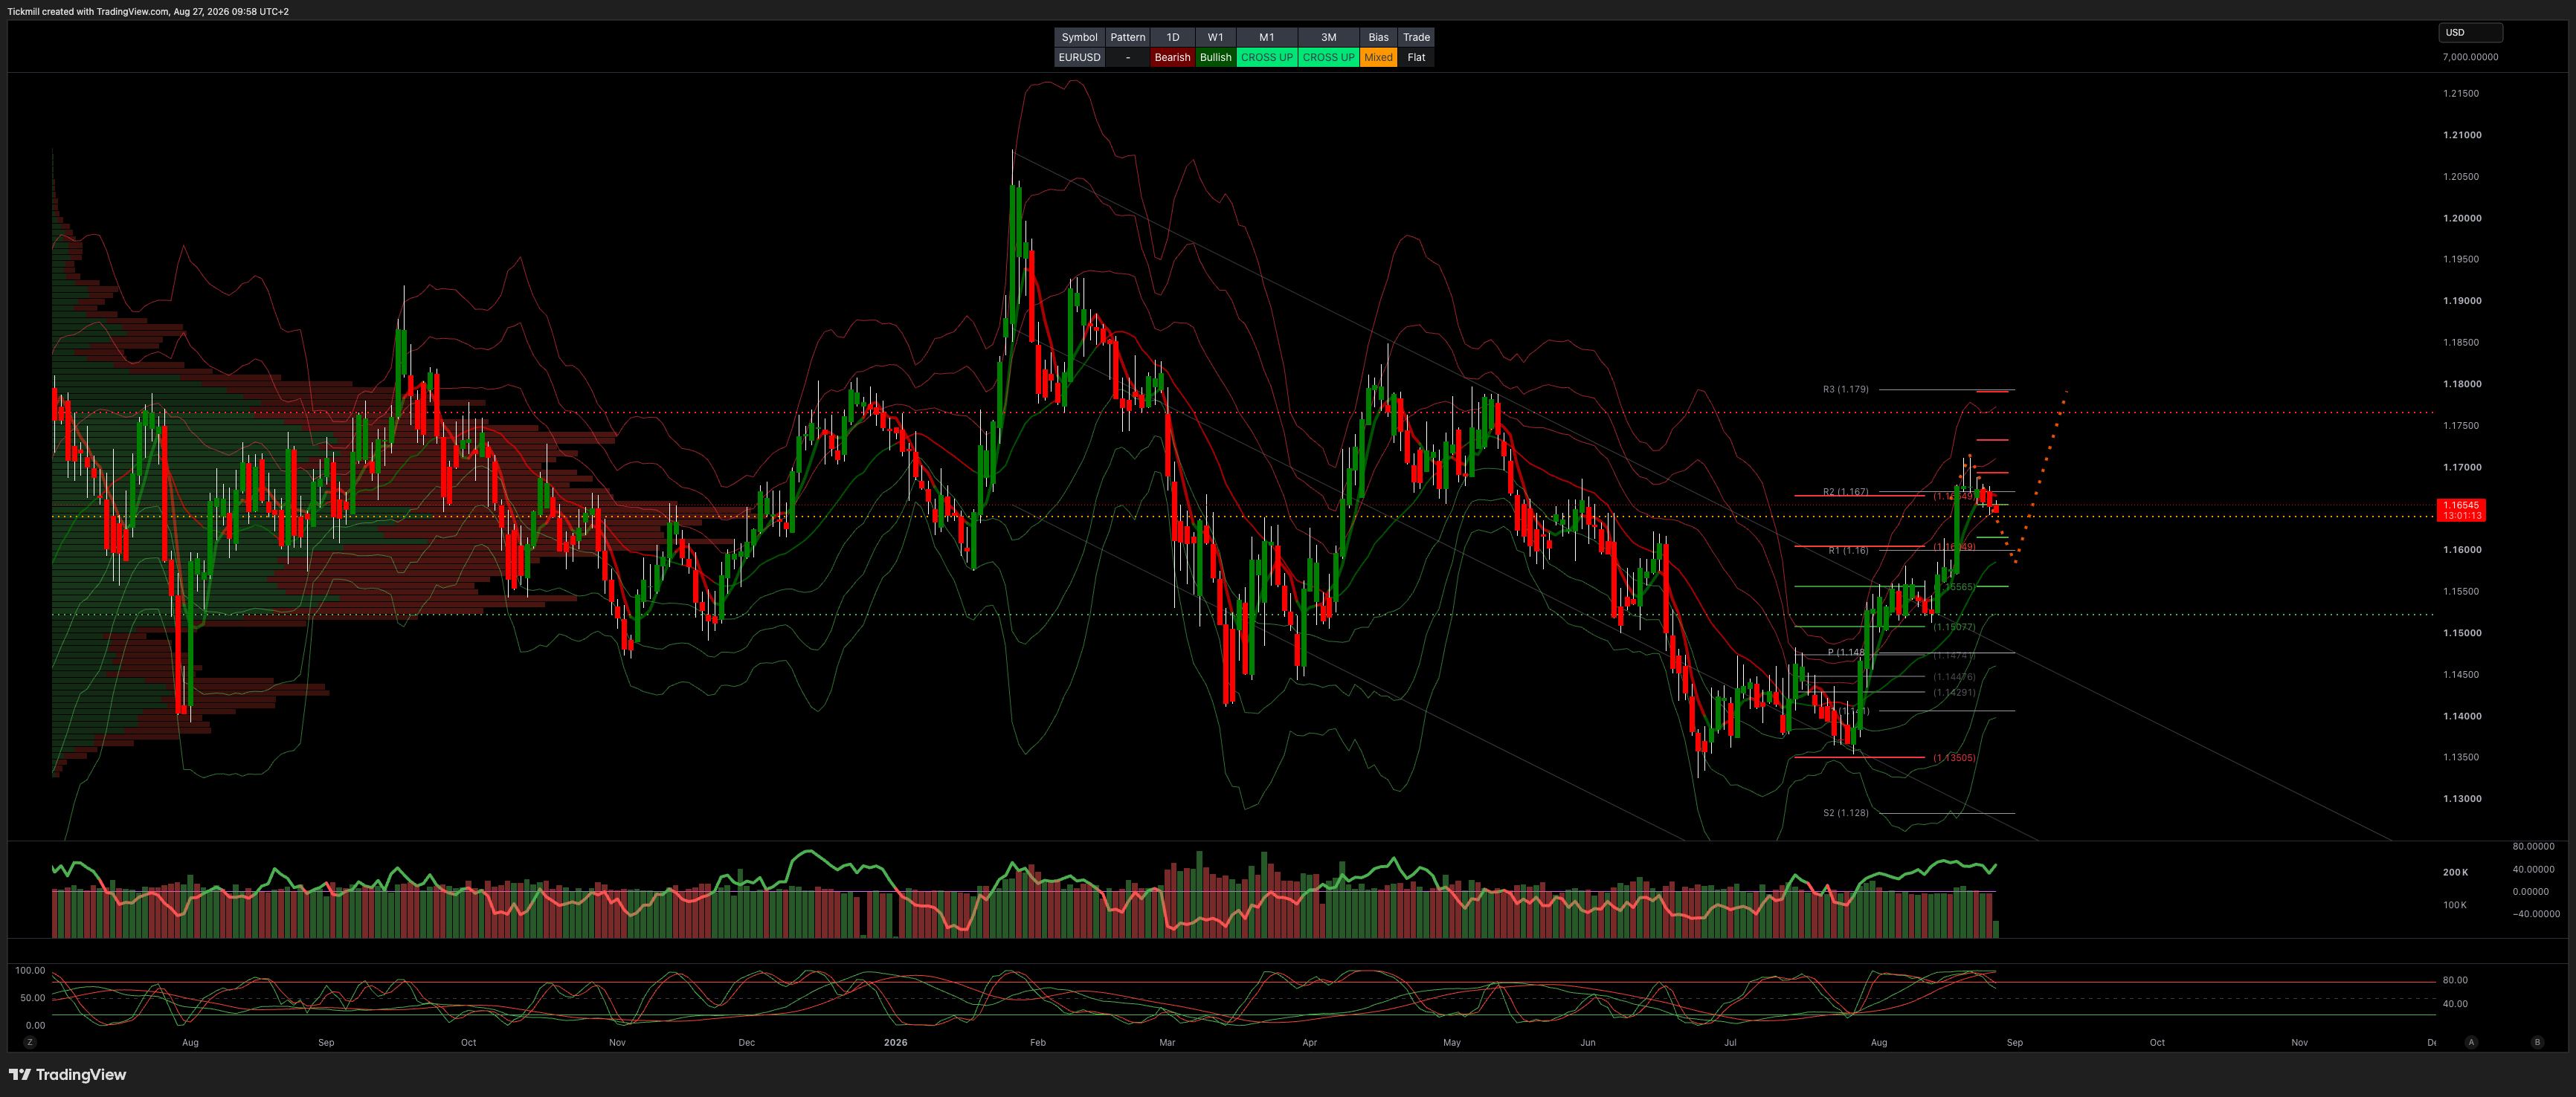Click the Mixed bias cell
The width and height of the screenshot is (2576, 1097).
tap(1379, 57)
